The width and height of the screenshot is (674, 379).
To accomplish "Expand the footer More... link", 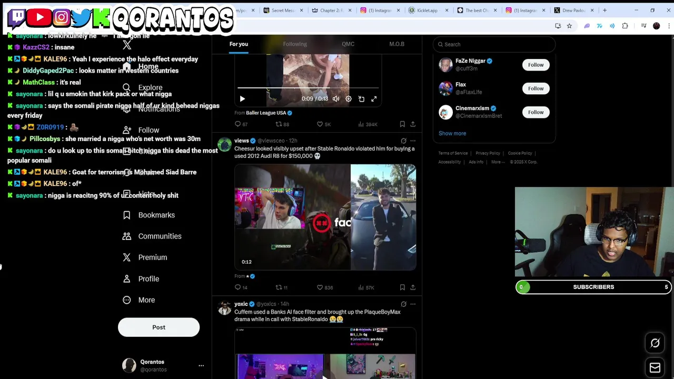I will [498, 162].
